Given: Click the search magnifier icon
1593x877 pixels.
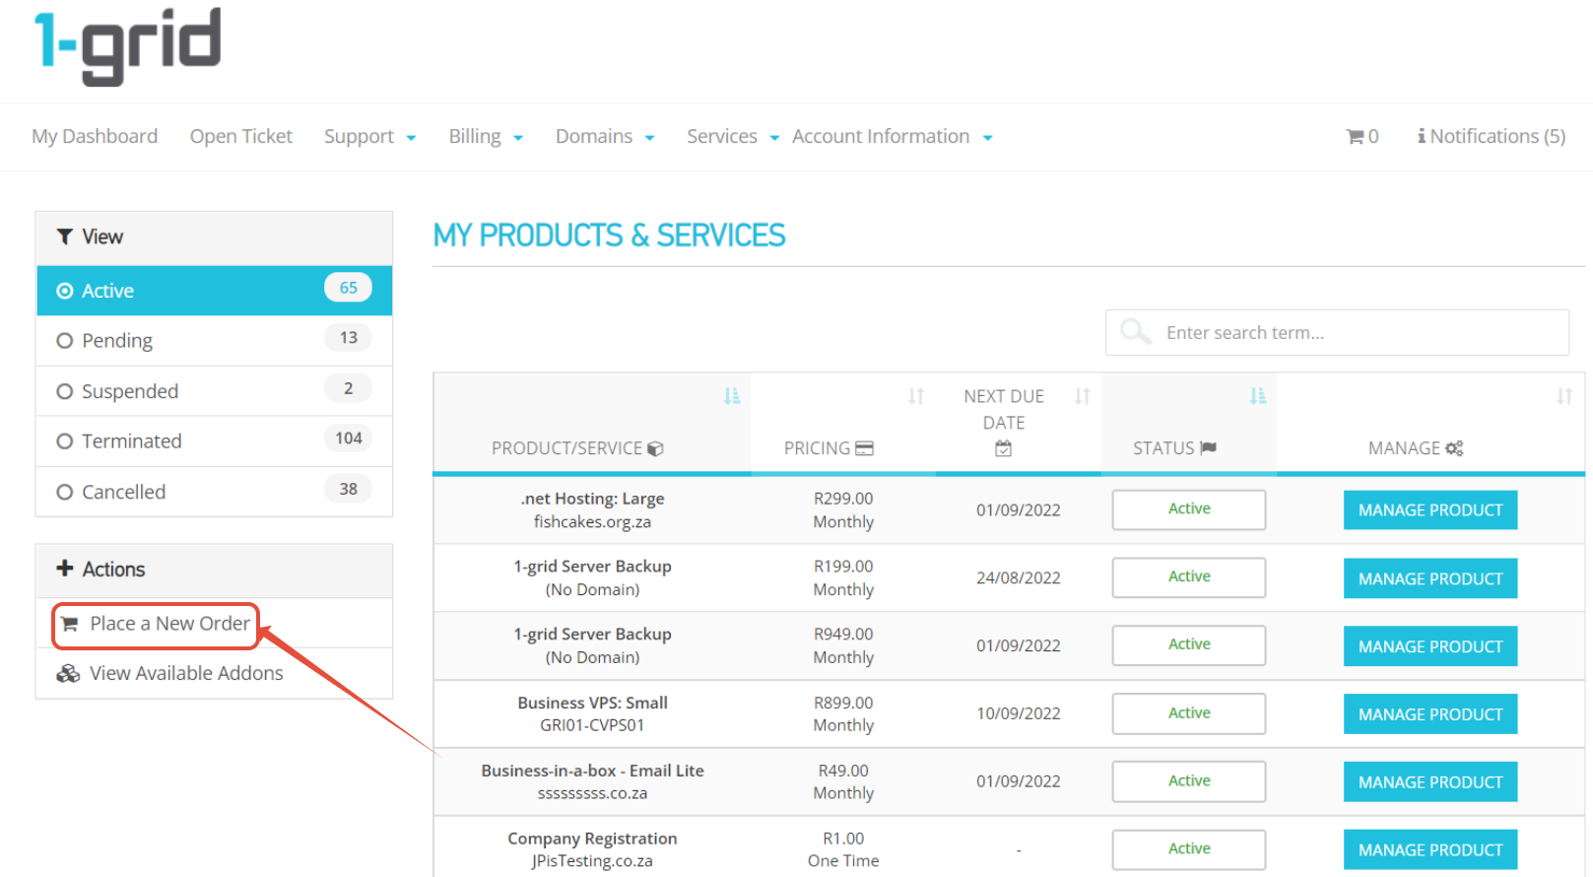Looking at the screenshot, I should click(1136, 332).
